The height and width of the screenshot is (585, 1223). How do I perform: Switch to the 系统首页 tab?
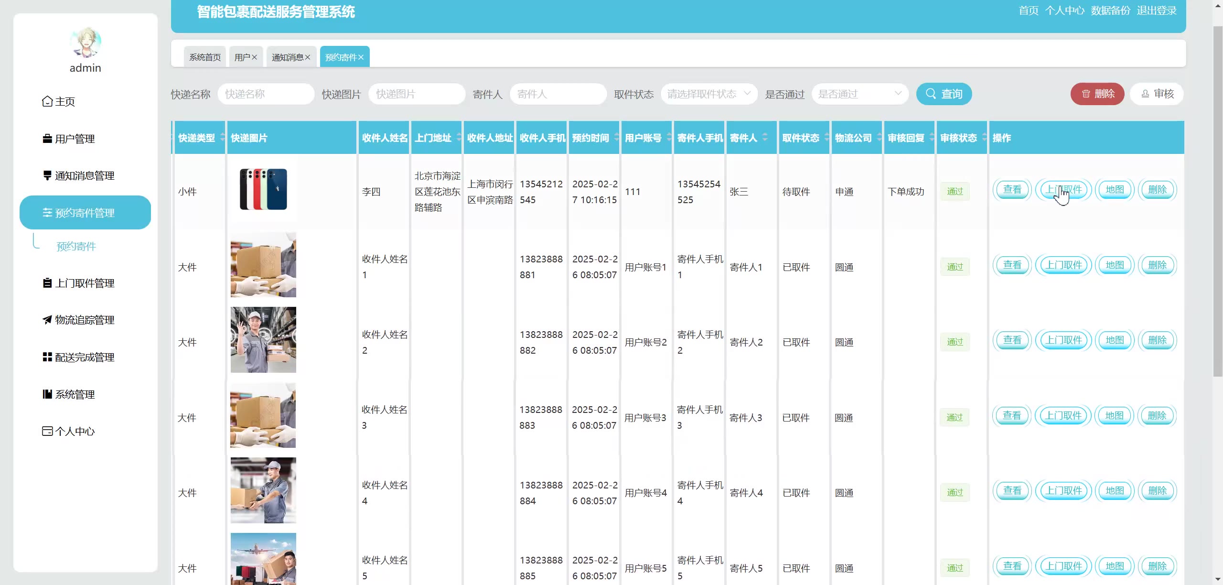pos(205,57)
